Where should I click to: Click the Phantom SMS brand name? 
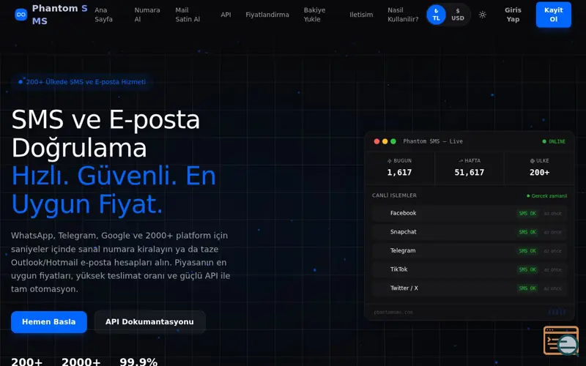point(59,15)
